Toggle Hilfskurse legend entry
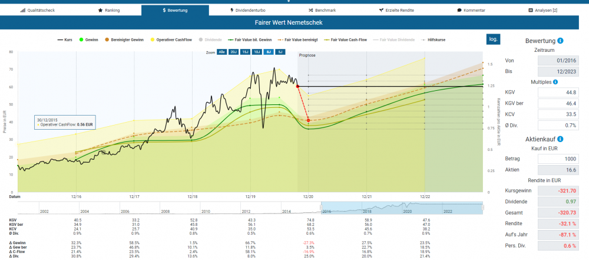The height and width of the screenshot is (260, 589). (x=433, y=40)
